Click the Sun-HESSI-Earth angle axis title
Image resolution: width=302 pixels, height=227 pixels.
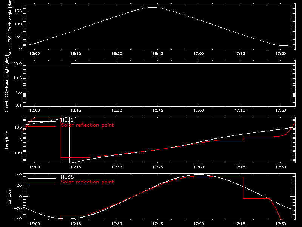click(x=10, y=27)
